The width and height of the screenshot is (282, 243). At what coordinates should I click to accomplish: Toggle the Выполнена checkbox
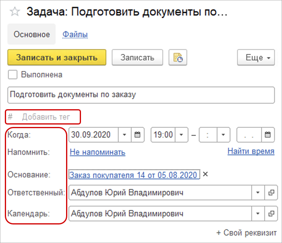[x=13, y=75]
